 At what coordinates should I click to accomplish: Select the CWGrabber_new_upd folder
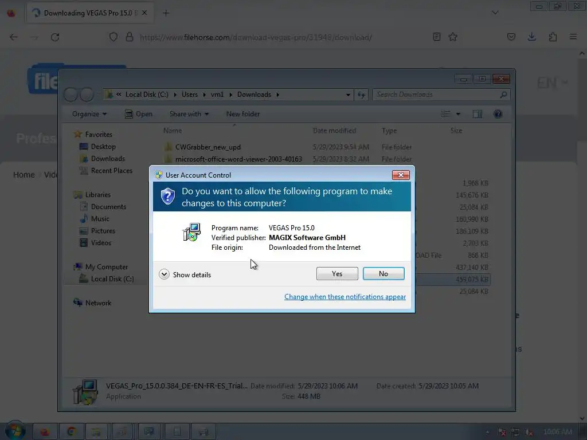pyautogui.click(x=208, y=147)
